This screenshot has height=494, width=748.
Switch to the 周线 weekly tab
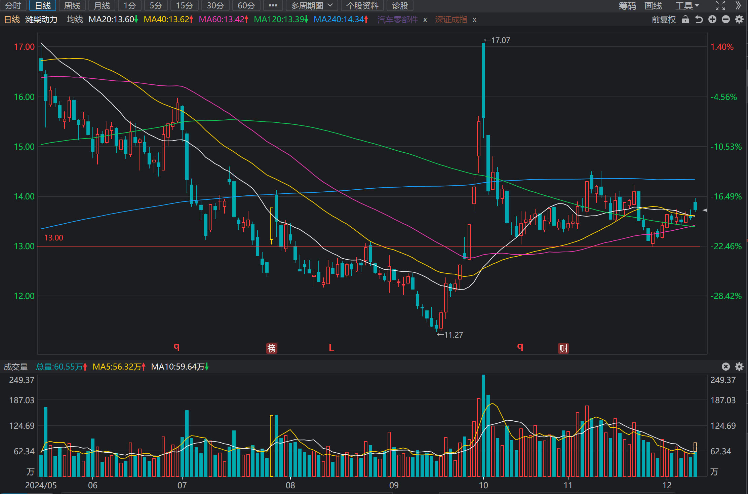click(x=72, y=6)
